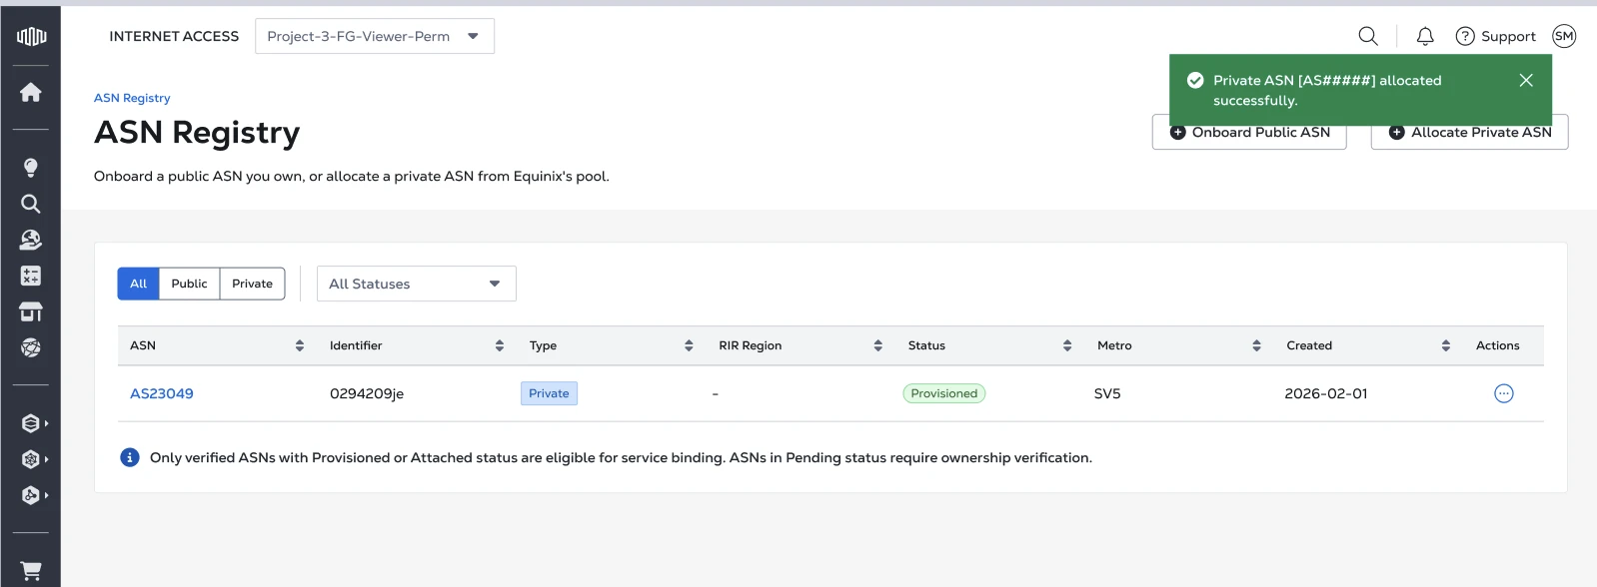
Task: Click the Support help link
Action: tap(1495, 36)
